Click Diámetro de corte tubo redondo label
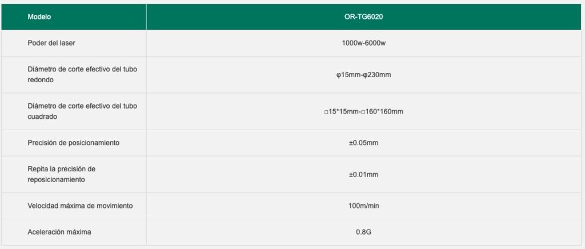585x249 pixels. point(82,75)
